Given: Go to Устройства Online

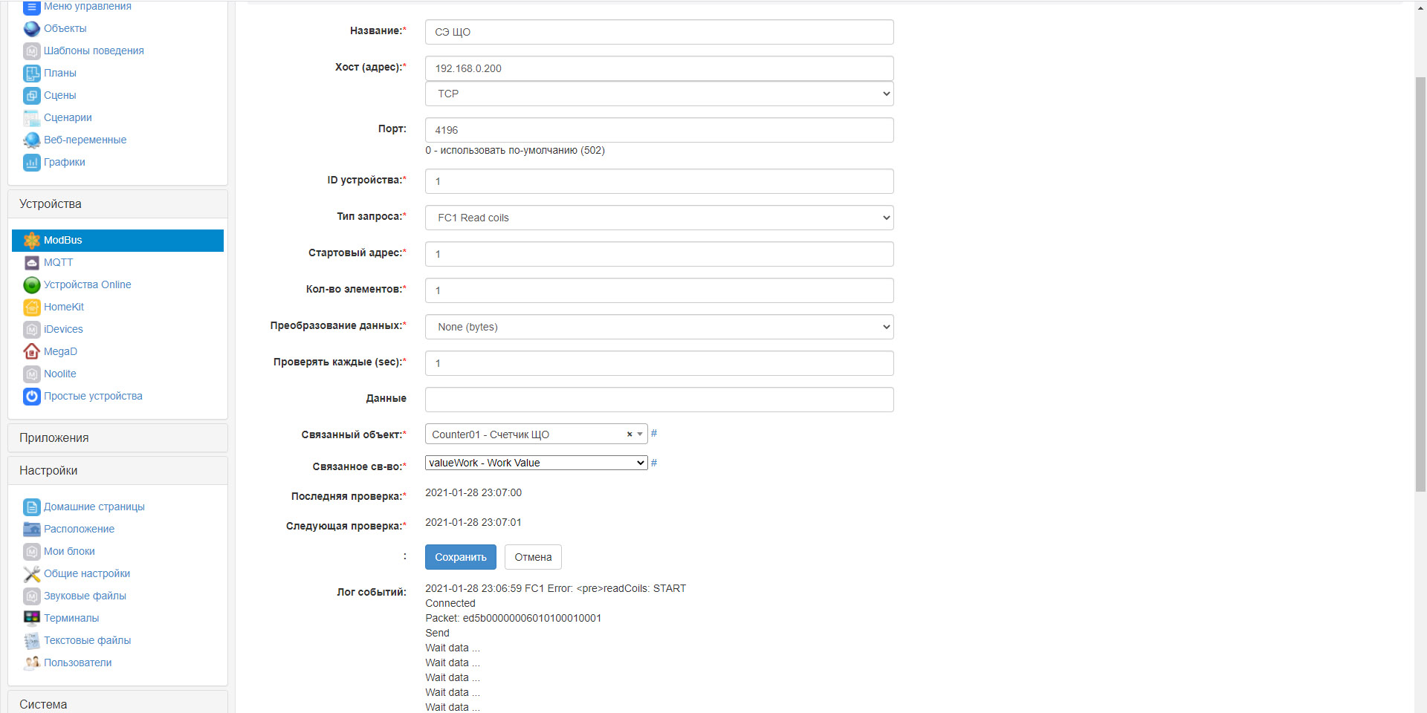Looking at the screenshot, I should click(x=87, y=284).
